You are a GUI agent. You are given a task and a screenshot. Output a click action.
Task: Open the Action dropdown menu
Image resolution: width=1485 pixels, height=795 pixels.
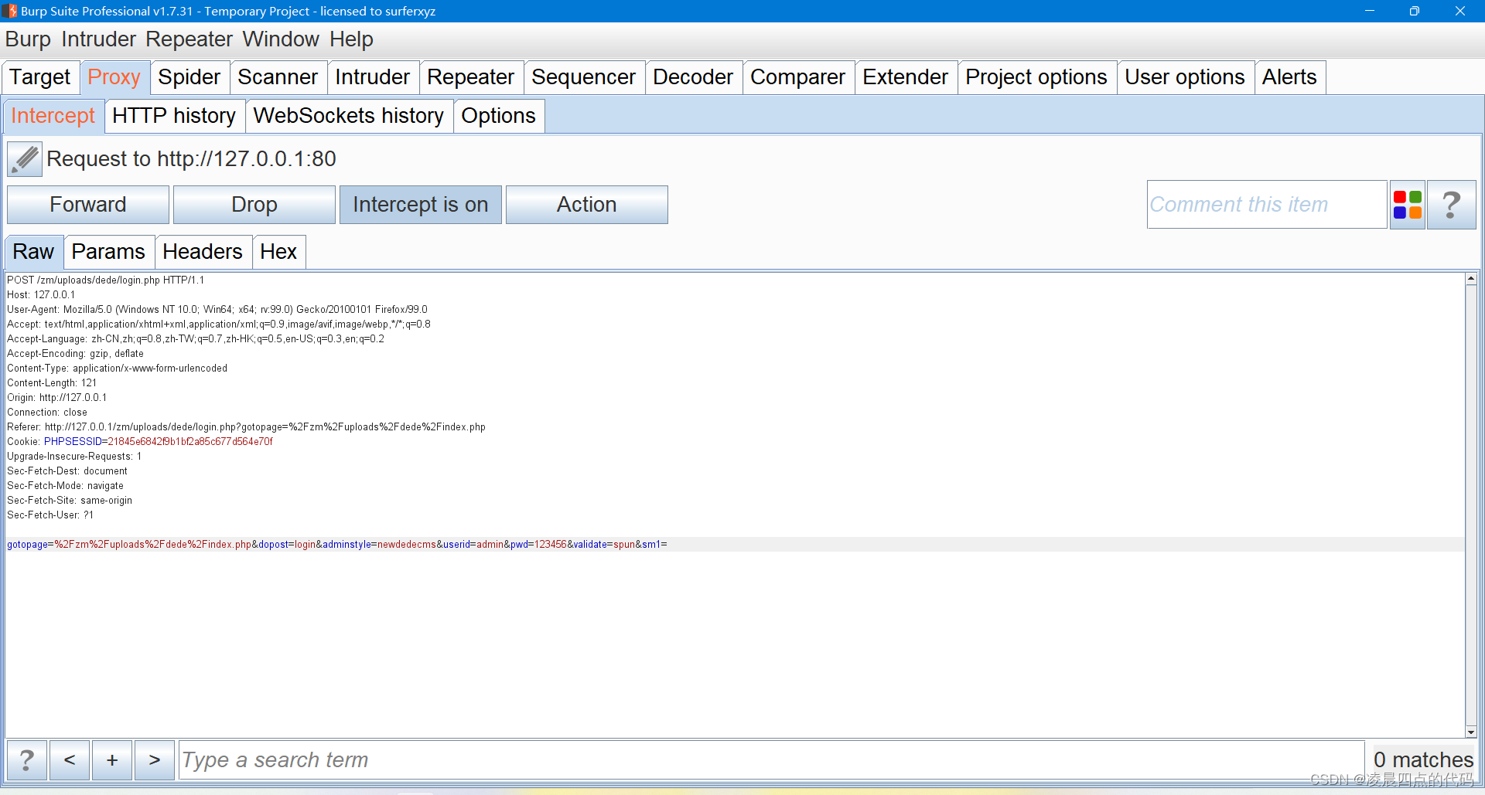pos(586,205)
